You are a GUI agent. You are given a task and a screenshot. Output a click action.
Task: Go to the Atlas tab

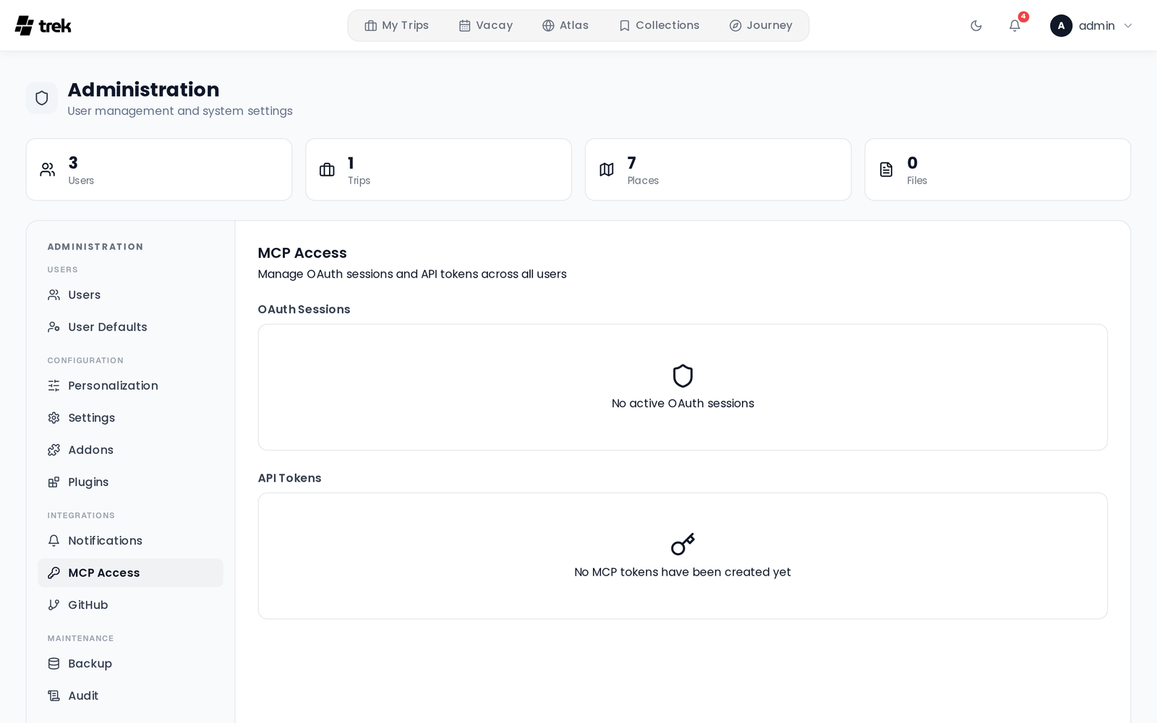pos(565,26)
